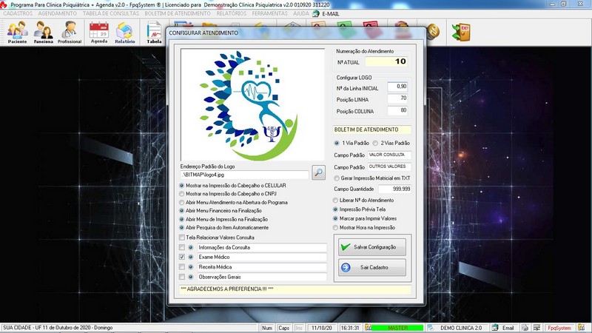Click the clinic logo preview image
This screenshot has height=333, width=592.
click(x=252, y=104)
